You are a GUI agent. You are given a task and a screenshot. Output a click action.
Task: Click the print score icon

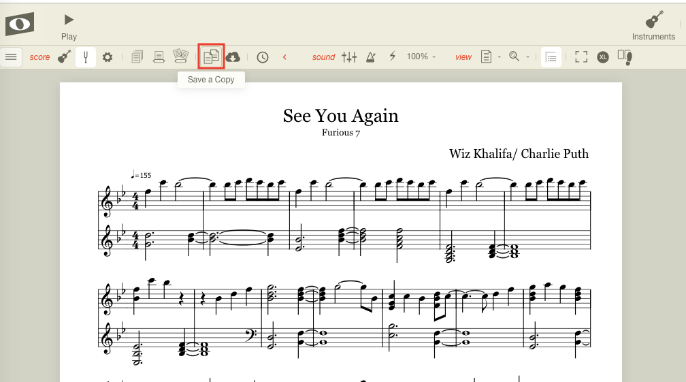[x=159, y=57]
